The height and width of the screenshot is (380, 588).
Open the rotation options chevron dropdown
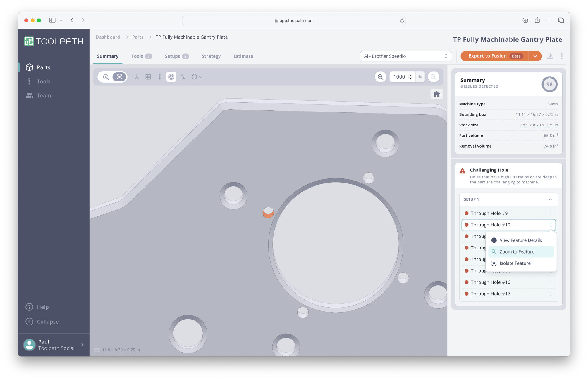pos(201,77)
